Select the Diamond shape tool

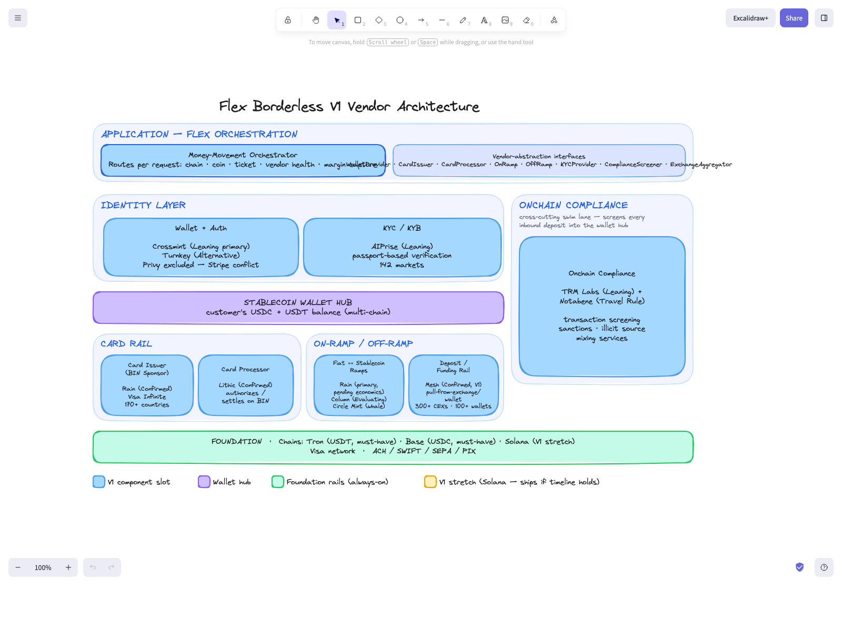point(379,20)
